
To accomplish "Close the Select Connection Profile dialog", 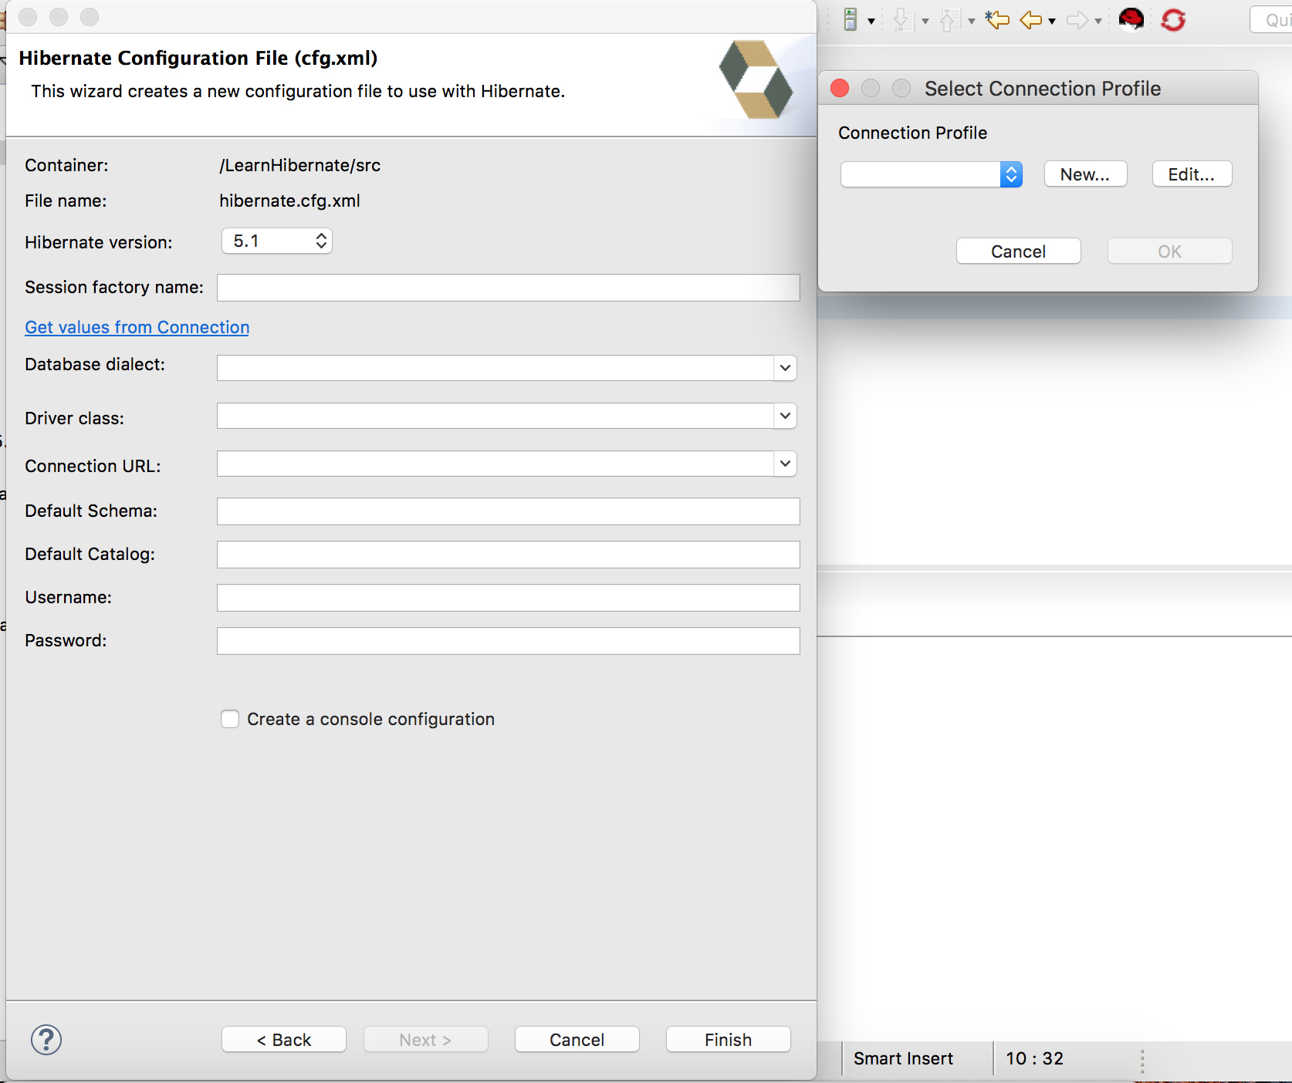I will pos(840,89).
